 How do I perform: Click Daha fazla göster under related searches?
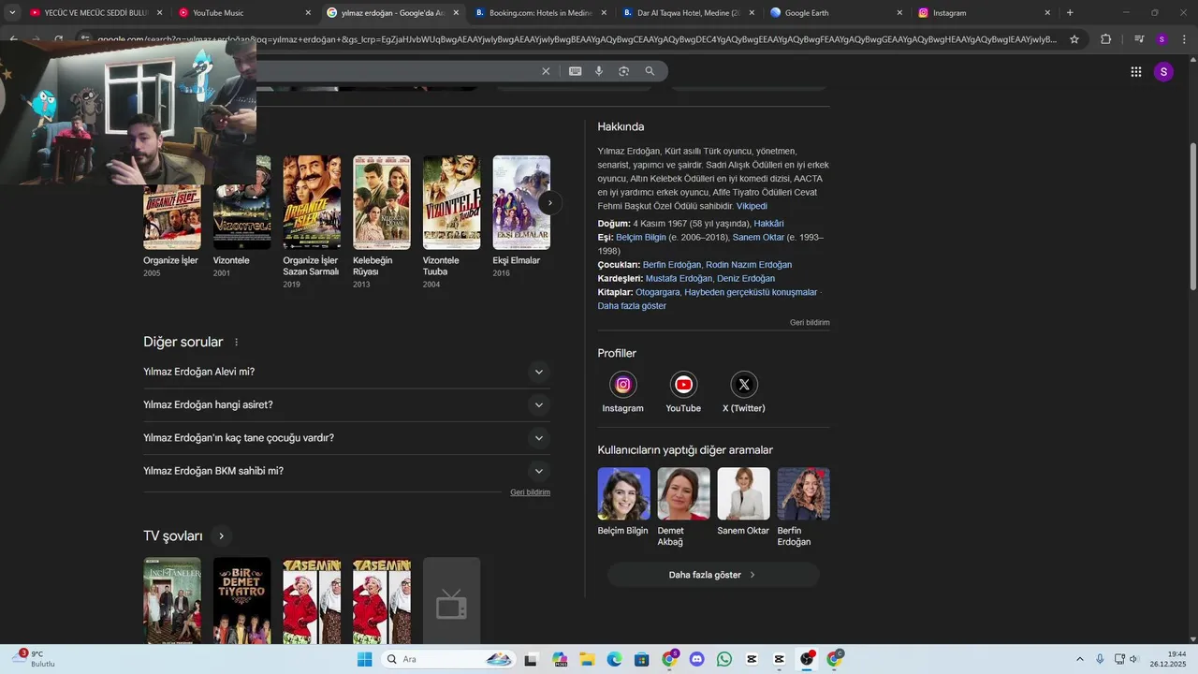click(x=713, y=575)
